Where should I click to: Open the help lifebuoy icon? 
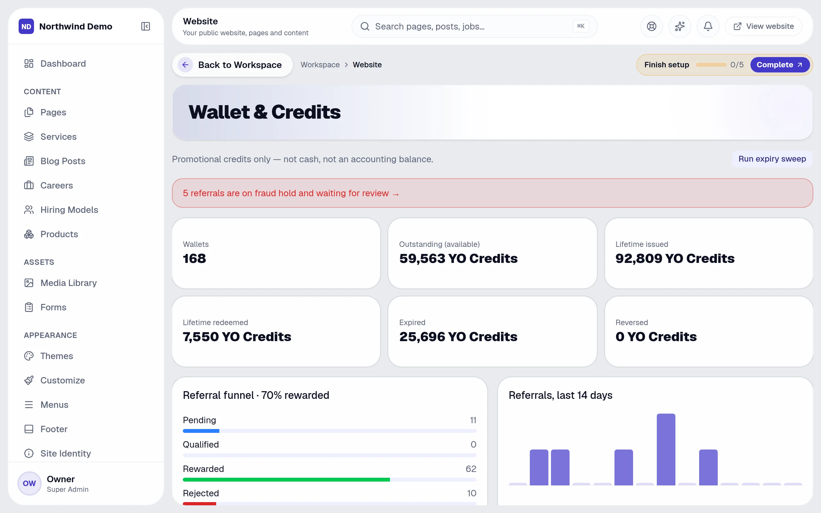(x=651, y=26)
